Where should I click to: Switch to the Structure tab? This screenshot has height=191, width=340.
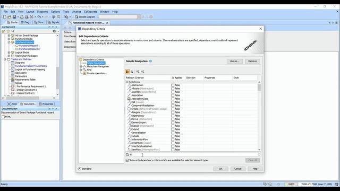[x=39, y=22]
